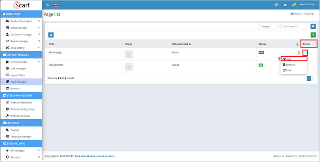The width and height of the screenshot is (320, 162).
Task: Open Plugins in sidebar
Action: click(x=21, y=130)
